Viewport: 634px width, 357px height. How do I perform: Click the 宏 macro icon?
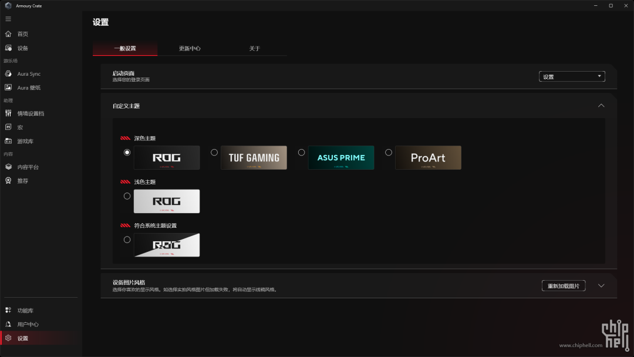pos(8,127)
